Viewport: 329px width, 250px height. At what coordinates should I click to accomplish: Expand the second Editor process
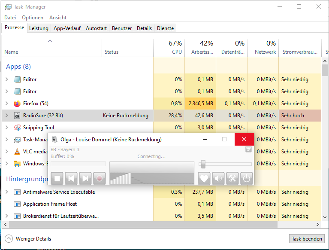point(7,91)
